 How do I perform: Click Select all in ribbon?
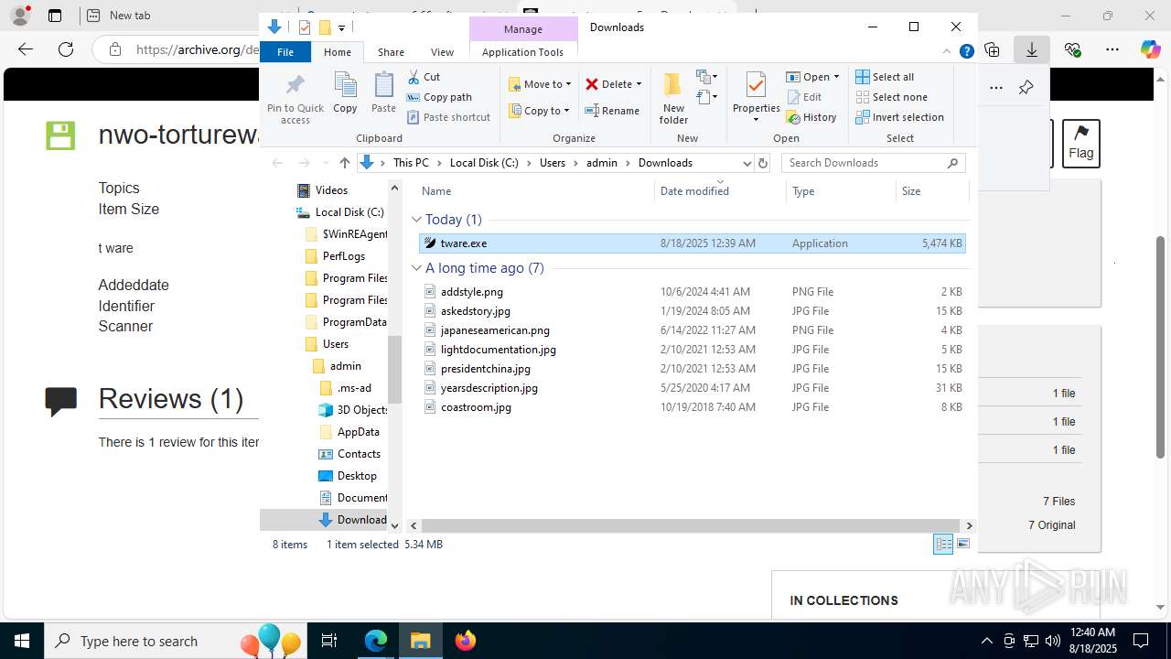pyautogui.click(x=885, y=77)
